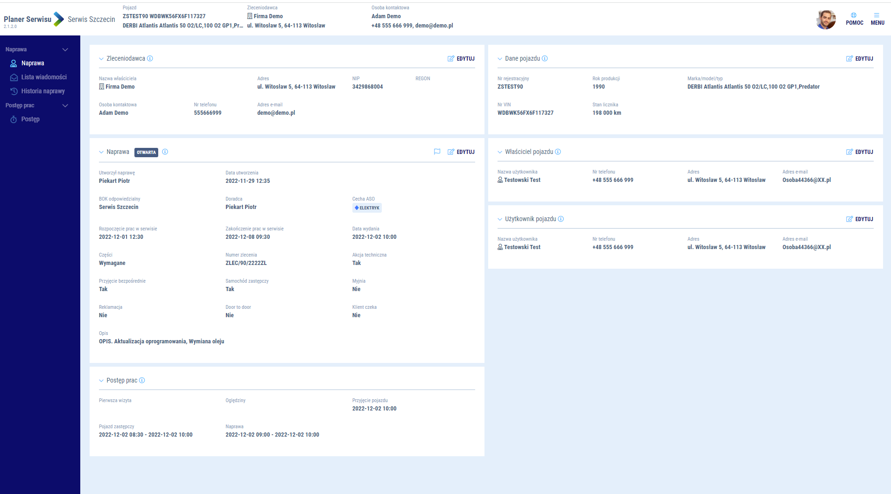Collapse the Postęp prac sidebar group
Screen dimensions: 891x494
pyautogui.click(x=65, y=105)
